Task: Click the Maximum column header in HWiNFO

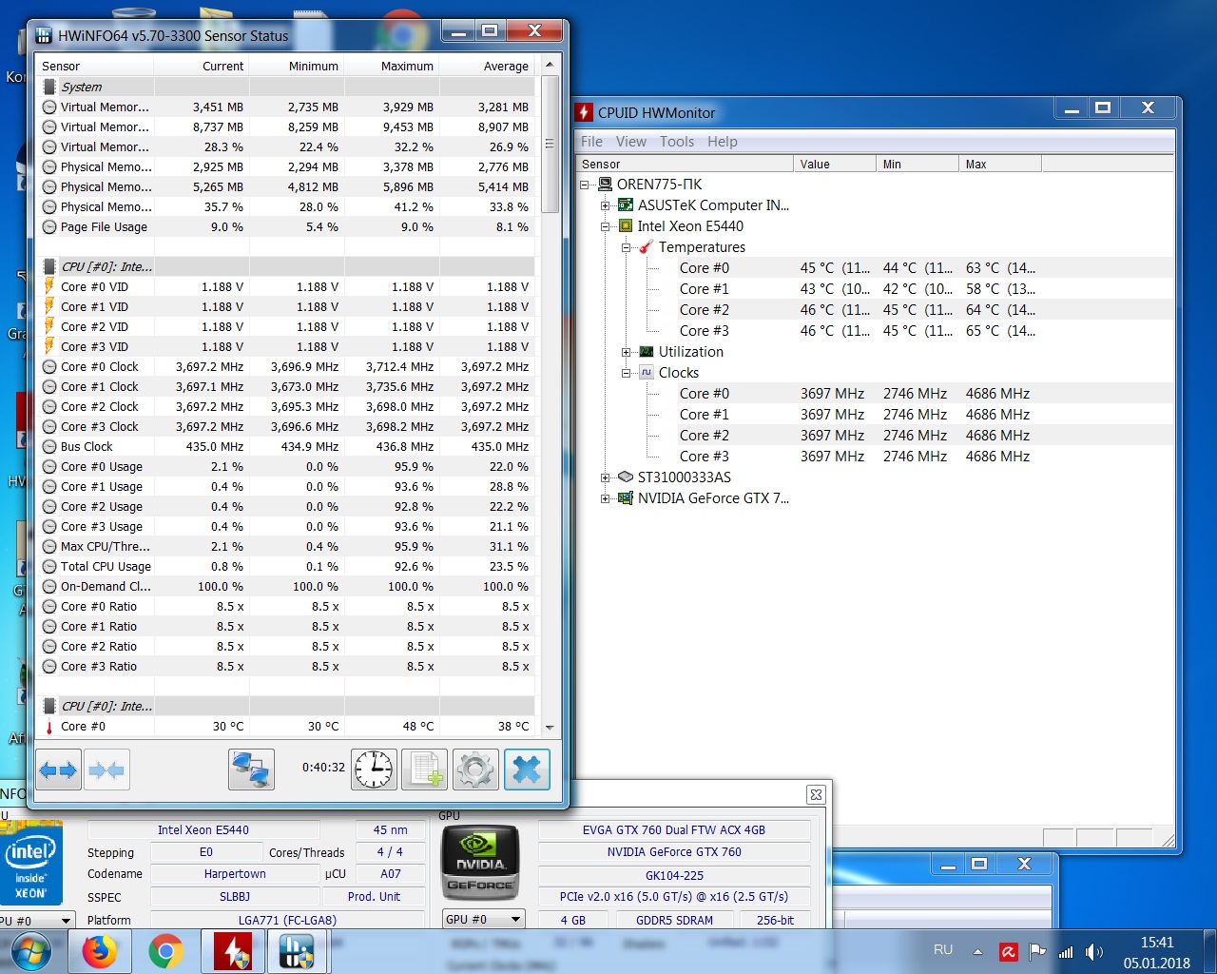Action: click(392, 67)
